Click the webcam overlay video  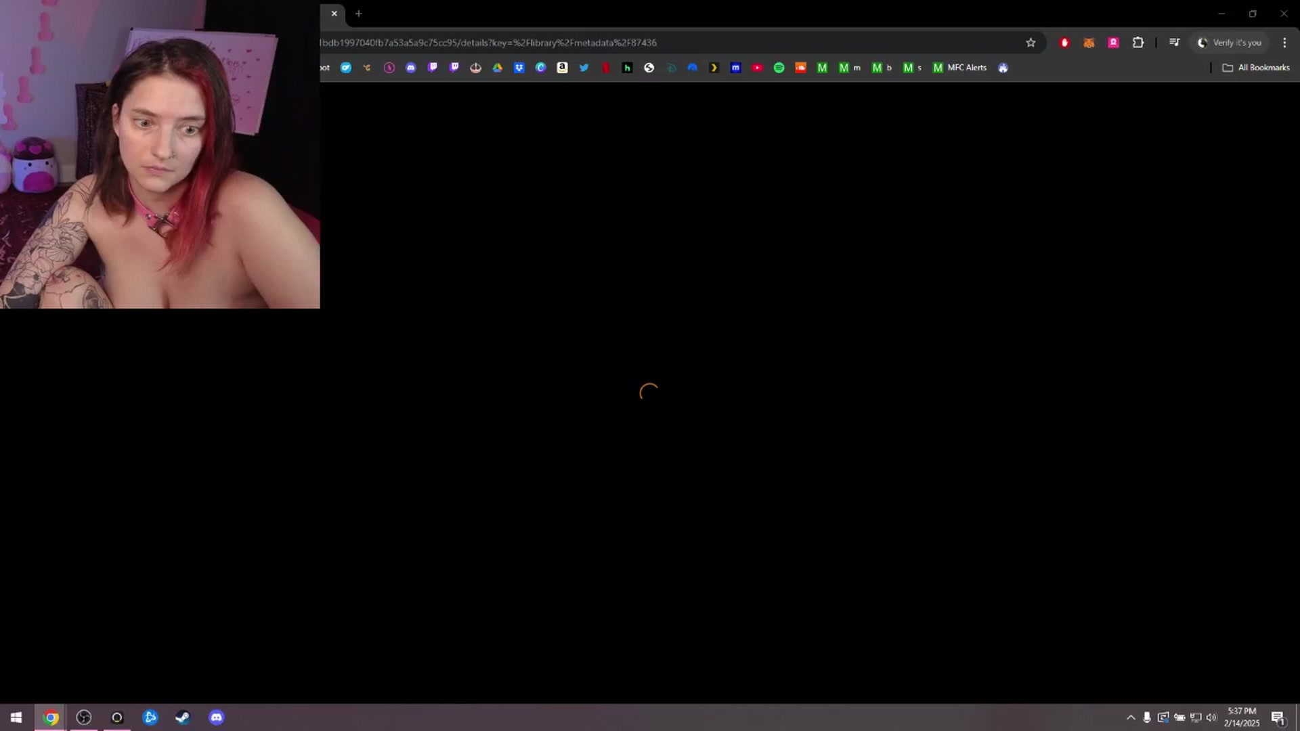click(160, 154)
